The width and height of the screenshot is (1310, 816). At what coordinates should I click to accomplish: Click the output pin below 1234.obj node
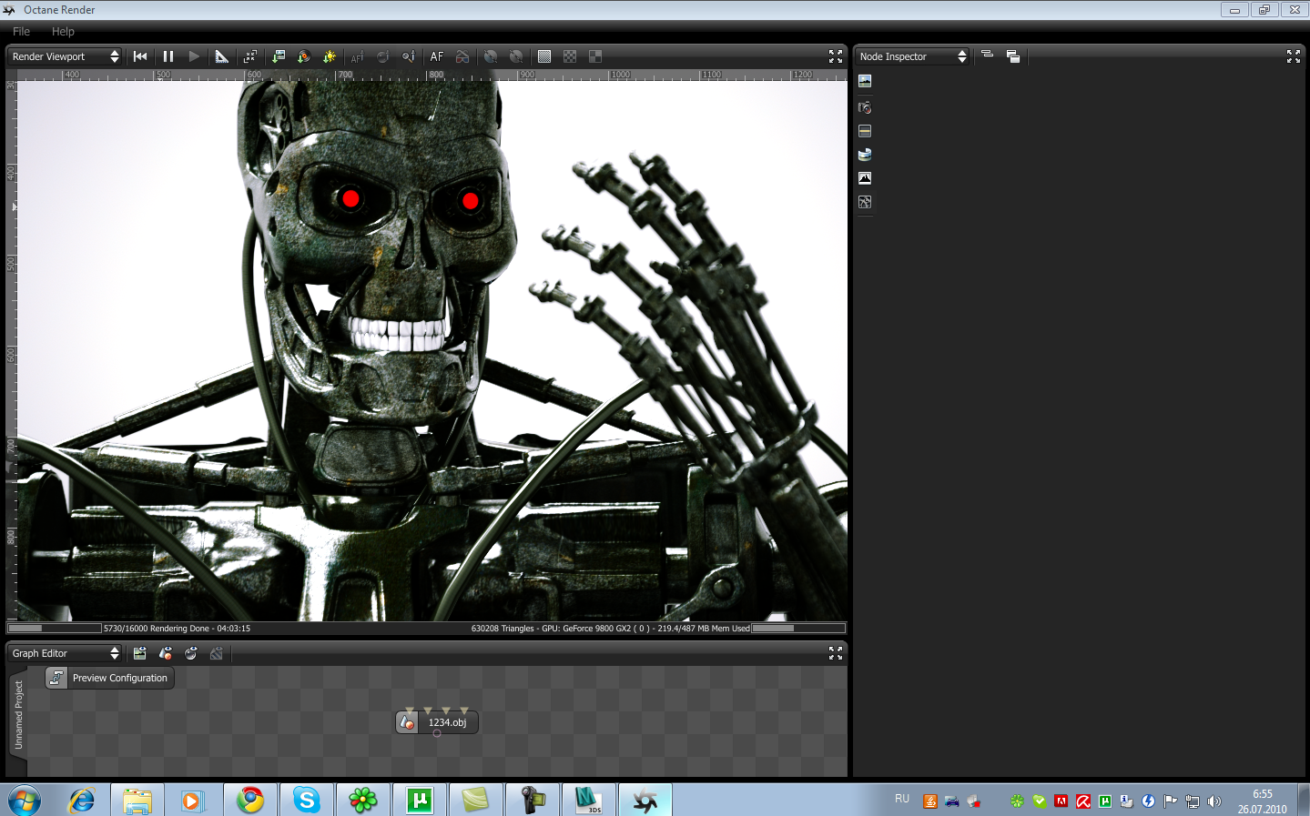437,733
